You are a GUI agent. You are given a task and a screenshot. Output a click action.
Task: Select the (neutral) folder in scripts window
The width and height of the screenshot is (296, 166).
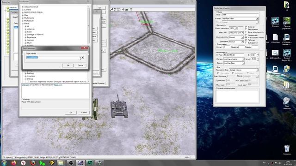(13, 8)
